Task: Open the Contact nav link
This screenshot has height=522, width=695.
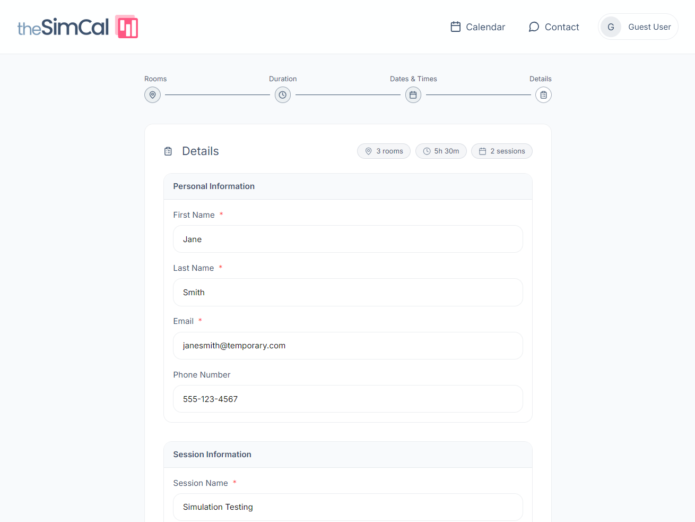Action: click(554, 27)
